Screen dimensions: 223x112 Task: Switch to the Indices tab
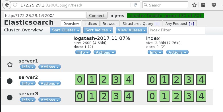[x=90, y=23]
